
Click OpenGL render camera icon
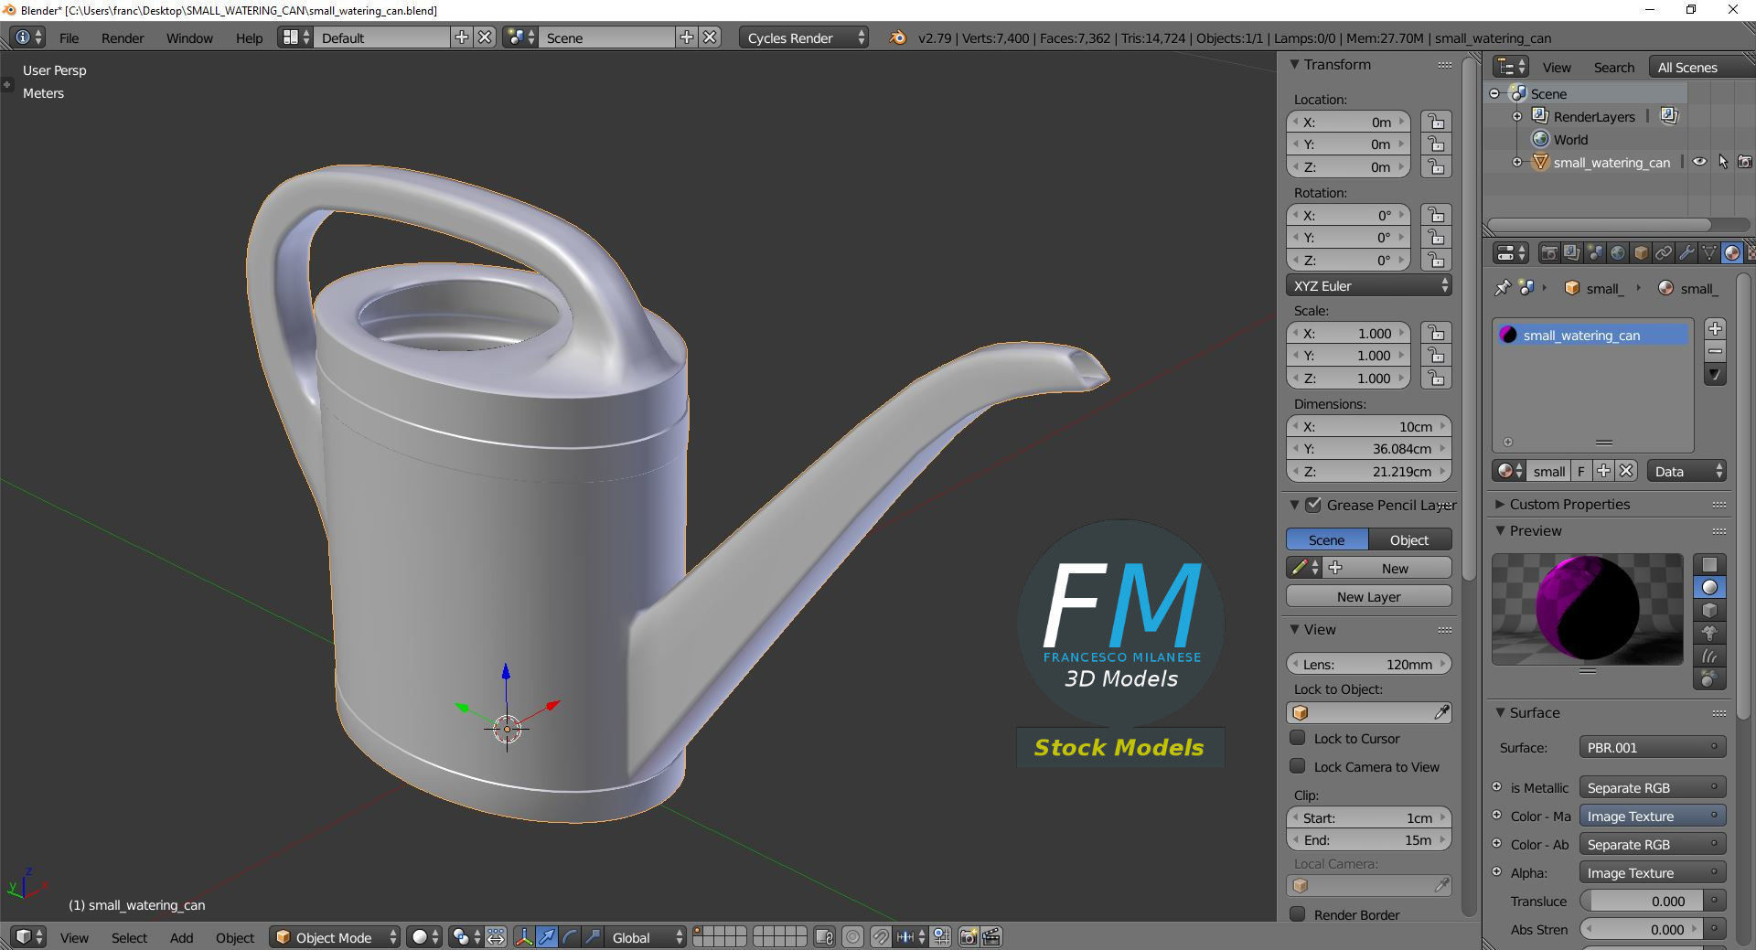[968, 937]
